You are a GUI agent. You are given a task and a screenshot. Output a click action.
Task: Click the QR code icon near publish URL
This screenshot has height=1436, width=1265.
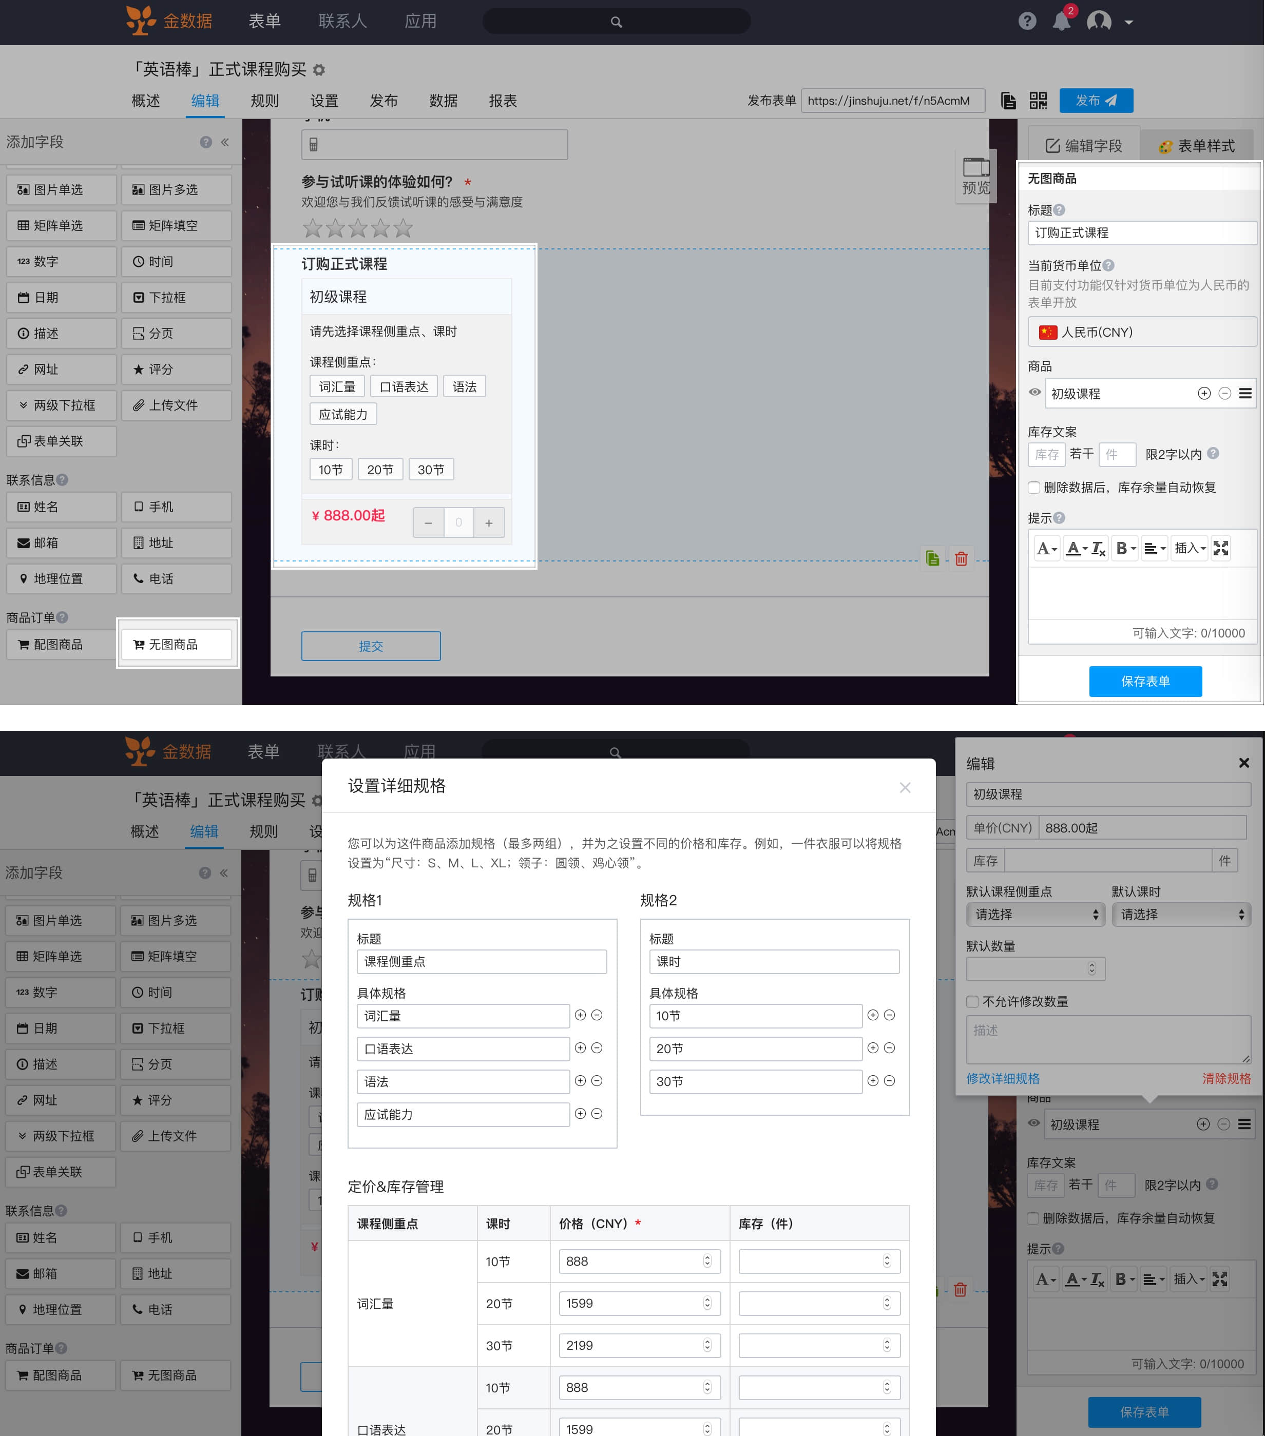click(x=1038, y=101)
